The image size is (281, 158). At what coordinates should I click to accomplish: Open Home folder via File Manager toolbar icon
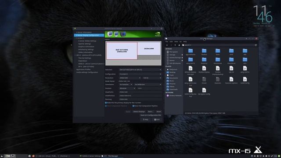(x=179, y=45)
